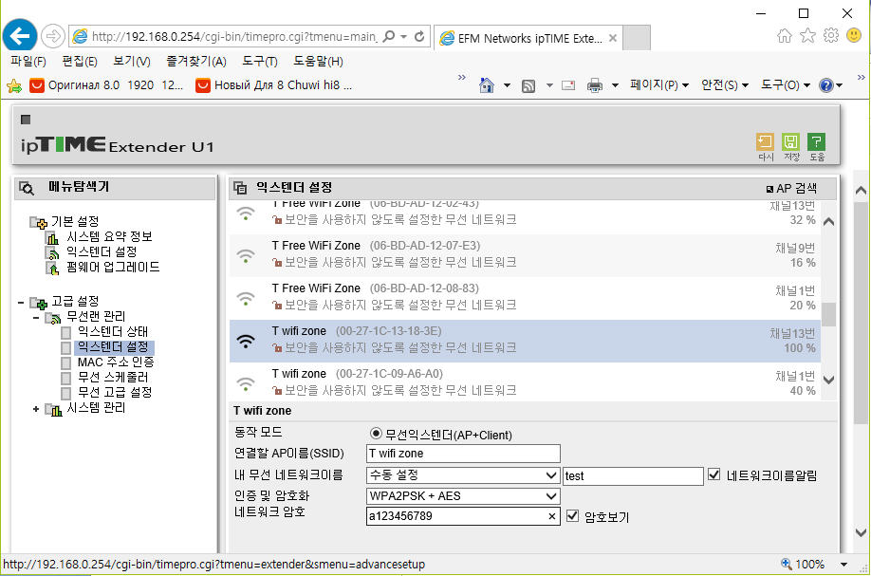Click the browser refresh icon in address bar
This screenshot has height=576, width=871.
click(419, 37)
